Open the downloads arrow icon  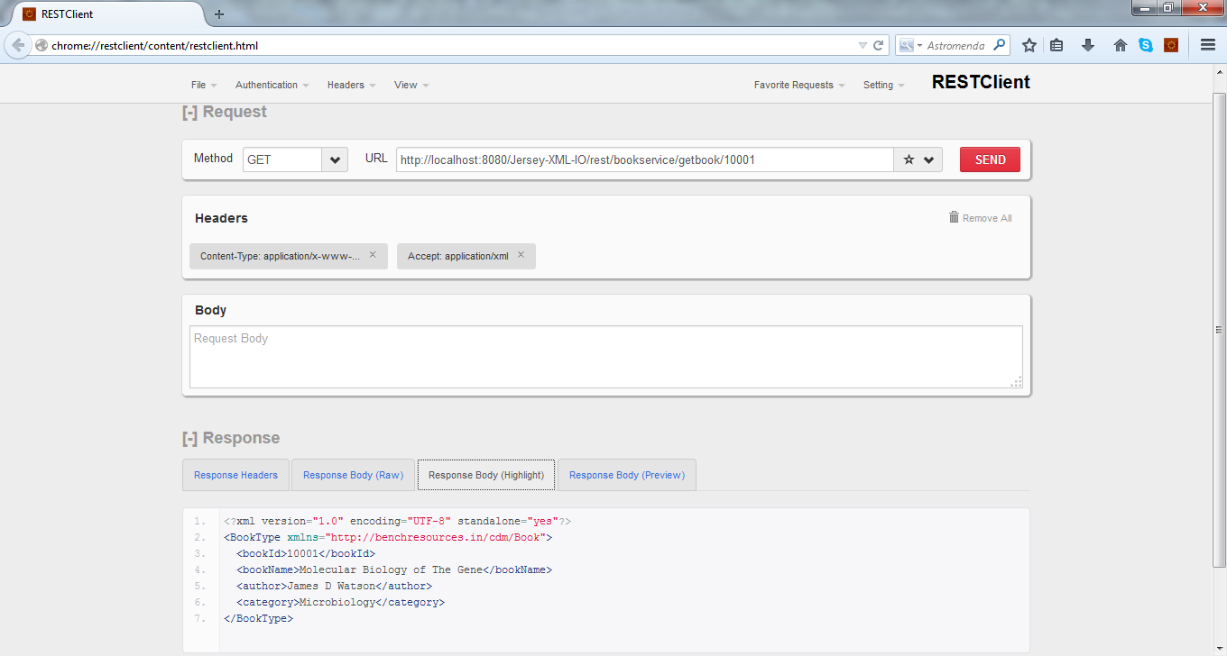[x=1088, y=45]
